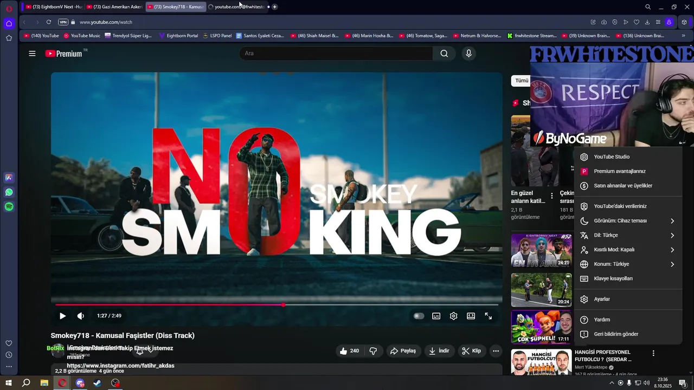Screen dimensions: 694x390
Task: Switch to the Gazi Amerikan Askeri tab
Action: 114,7
